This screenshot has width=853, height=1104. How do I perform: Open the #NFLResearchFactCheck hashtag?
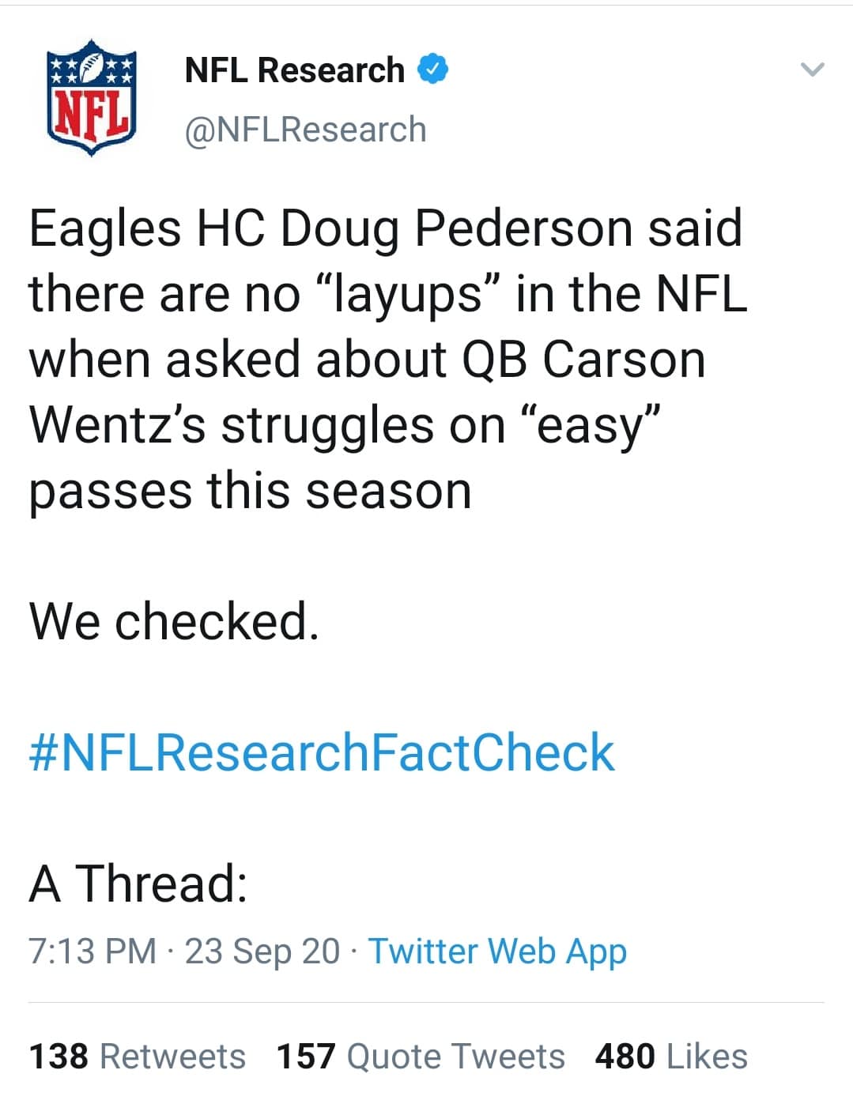pyautogui.click(x=322, y=752)
